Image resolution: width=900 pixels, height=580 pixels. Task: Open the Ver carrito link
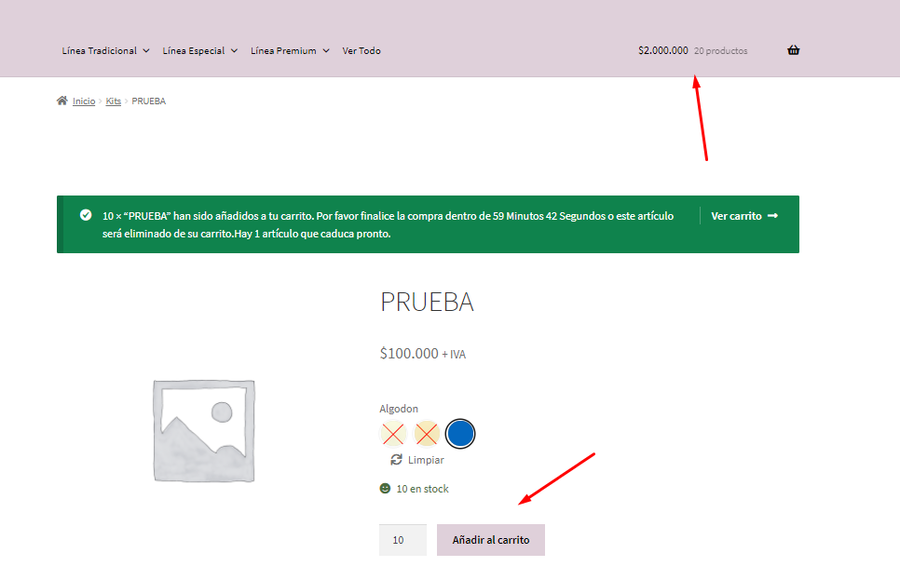(736, 216)
